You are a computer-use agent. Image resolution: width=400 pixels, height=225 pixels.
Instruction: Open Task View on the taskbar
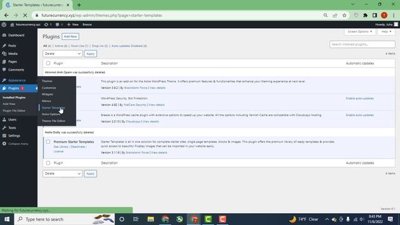click(x=136, y=219)
